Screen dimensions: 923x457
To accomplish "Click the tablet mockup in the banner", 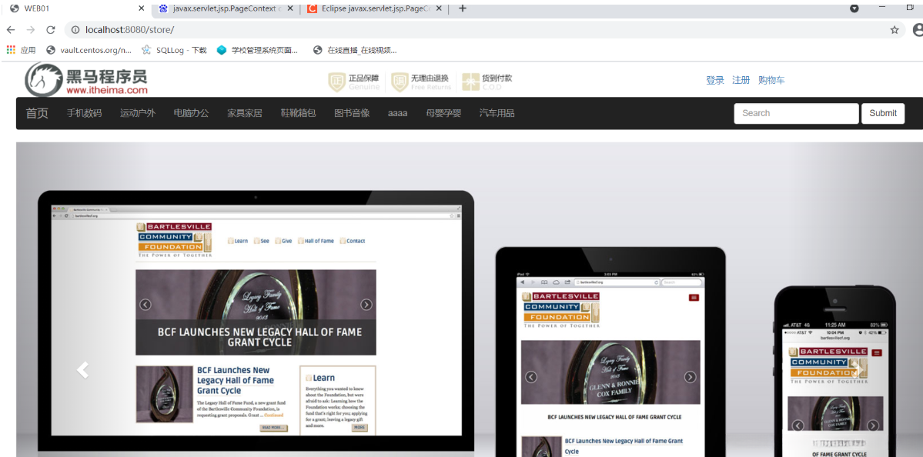I will pyautogui.click(x=610, y=352).
